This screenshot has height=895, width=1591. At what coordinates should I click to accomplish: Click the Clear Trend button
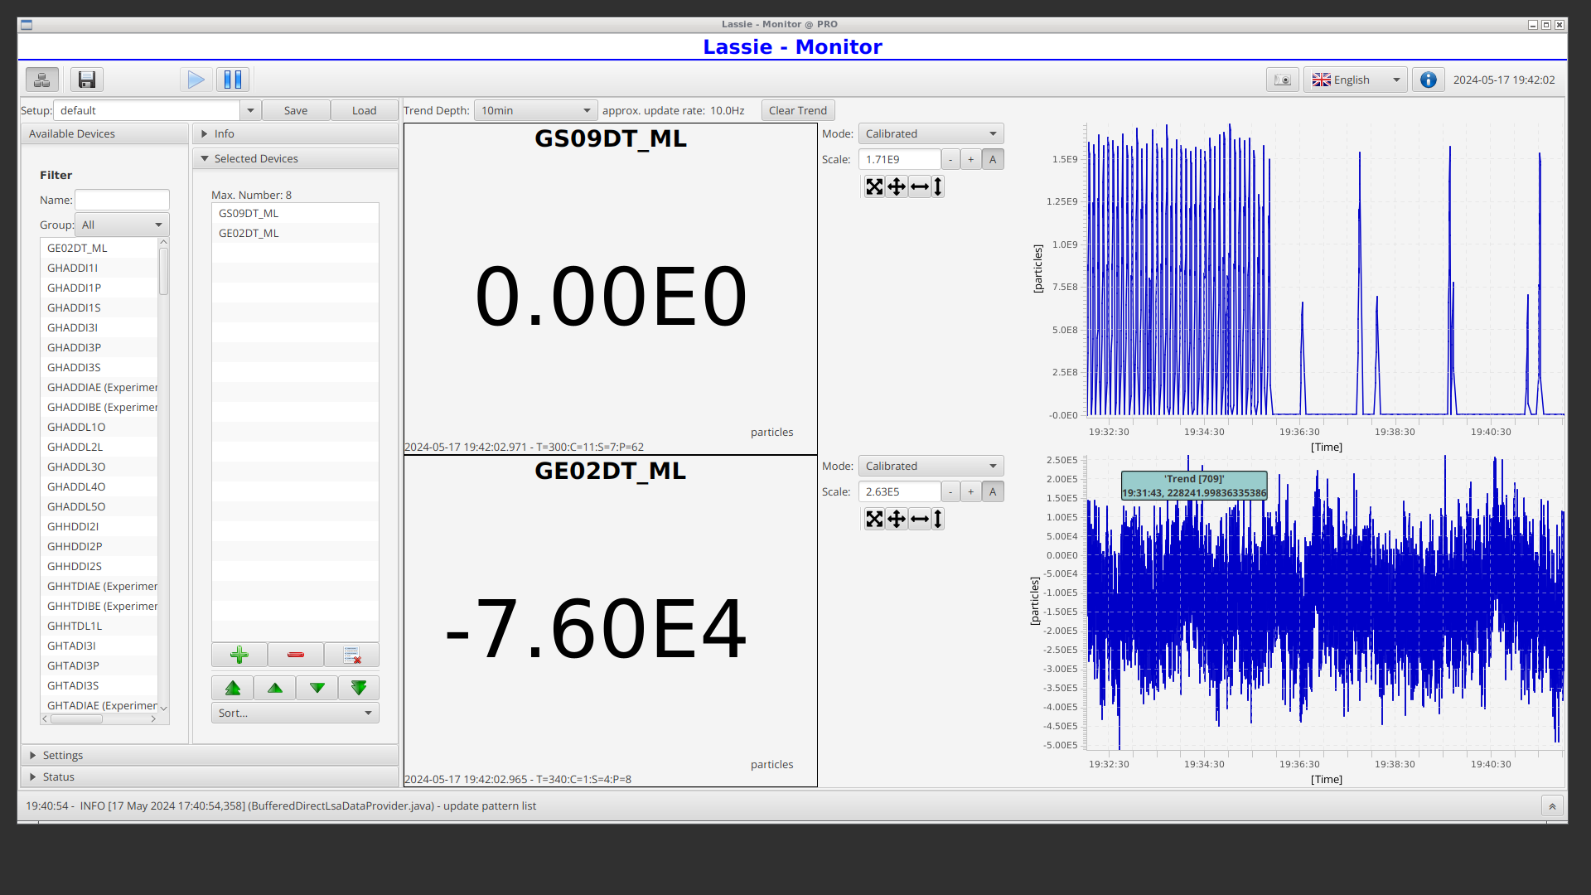797,110
